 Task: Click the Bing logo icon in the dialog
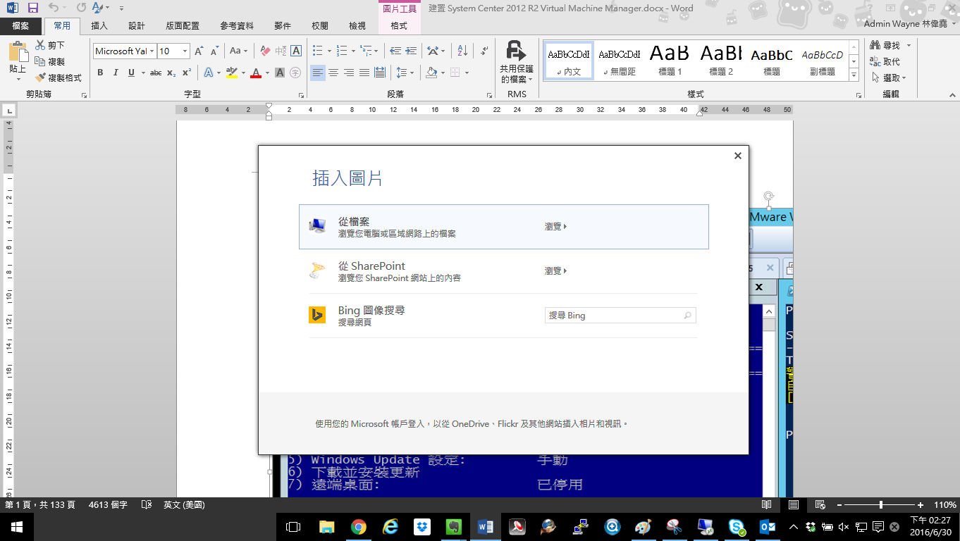tap(317, 315)
